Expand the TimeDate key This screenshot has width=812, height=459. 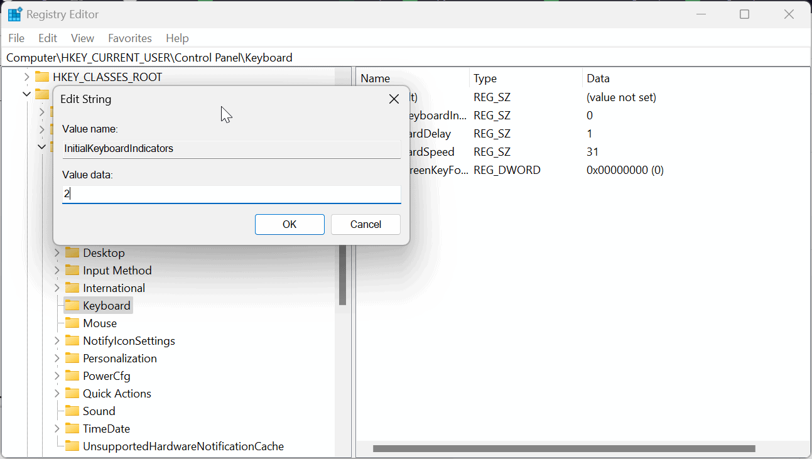[x=57, y=429]
